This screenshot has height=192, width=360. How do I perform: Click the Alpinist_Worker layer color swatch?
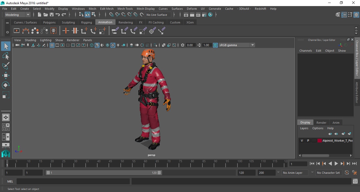point(320,141)
